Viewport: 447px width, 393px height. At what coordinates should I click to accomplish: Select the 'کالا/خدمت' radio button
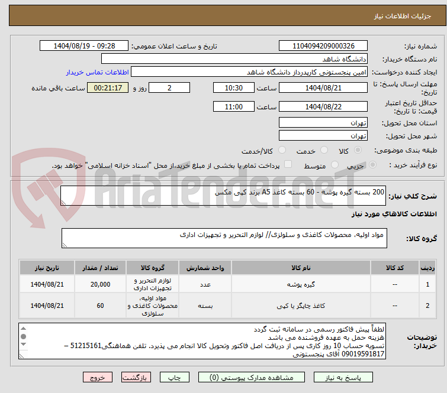282,150
